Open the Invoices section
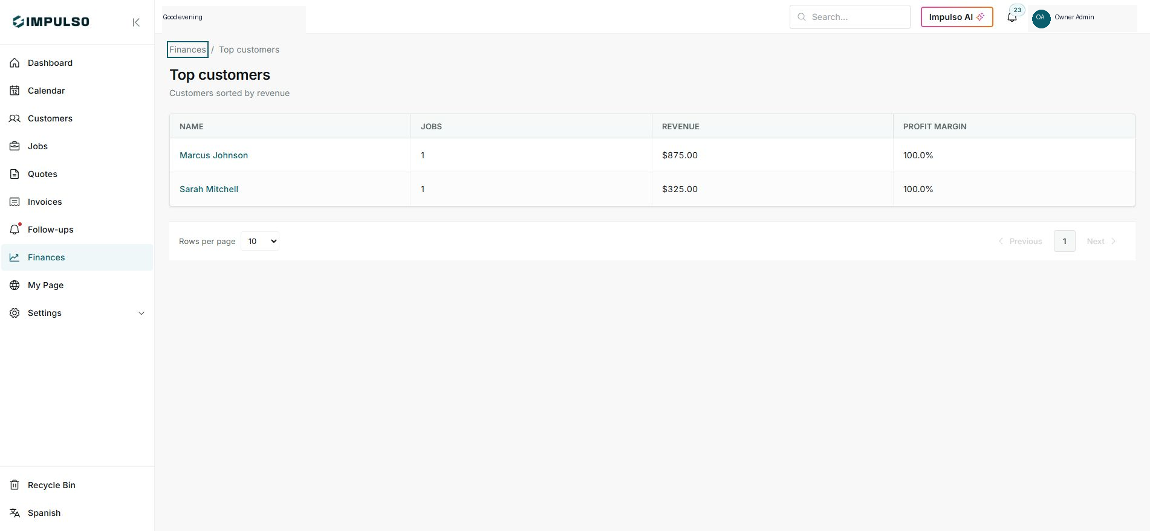This screenshot has height=531, width=1150. pyautogui.click(x=77, y=202)
